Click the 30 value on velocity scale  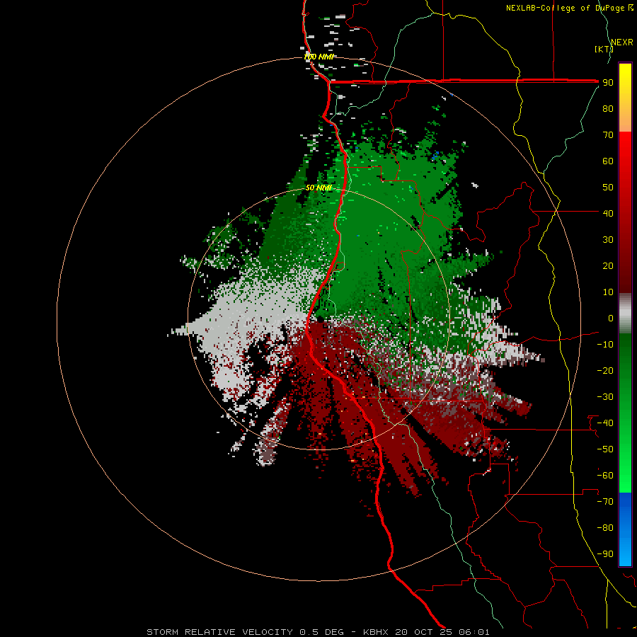coord(608,240)
